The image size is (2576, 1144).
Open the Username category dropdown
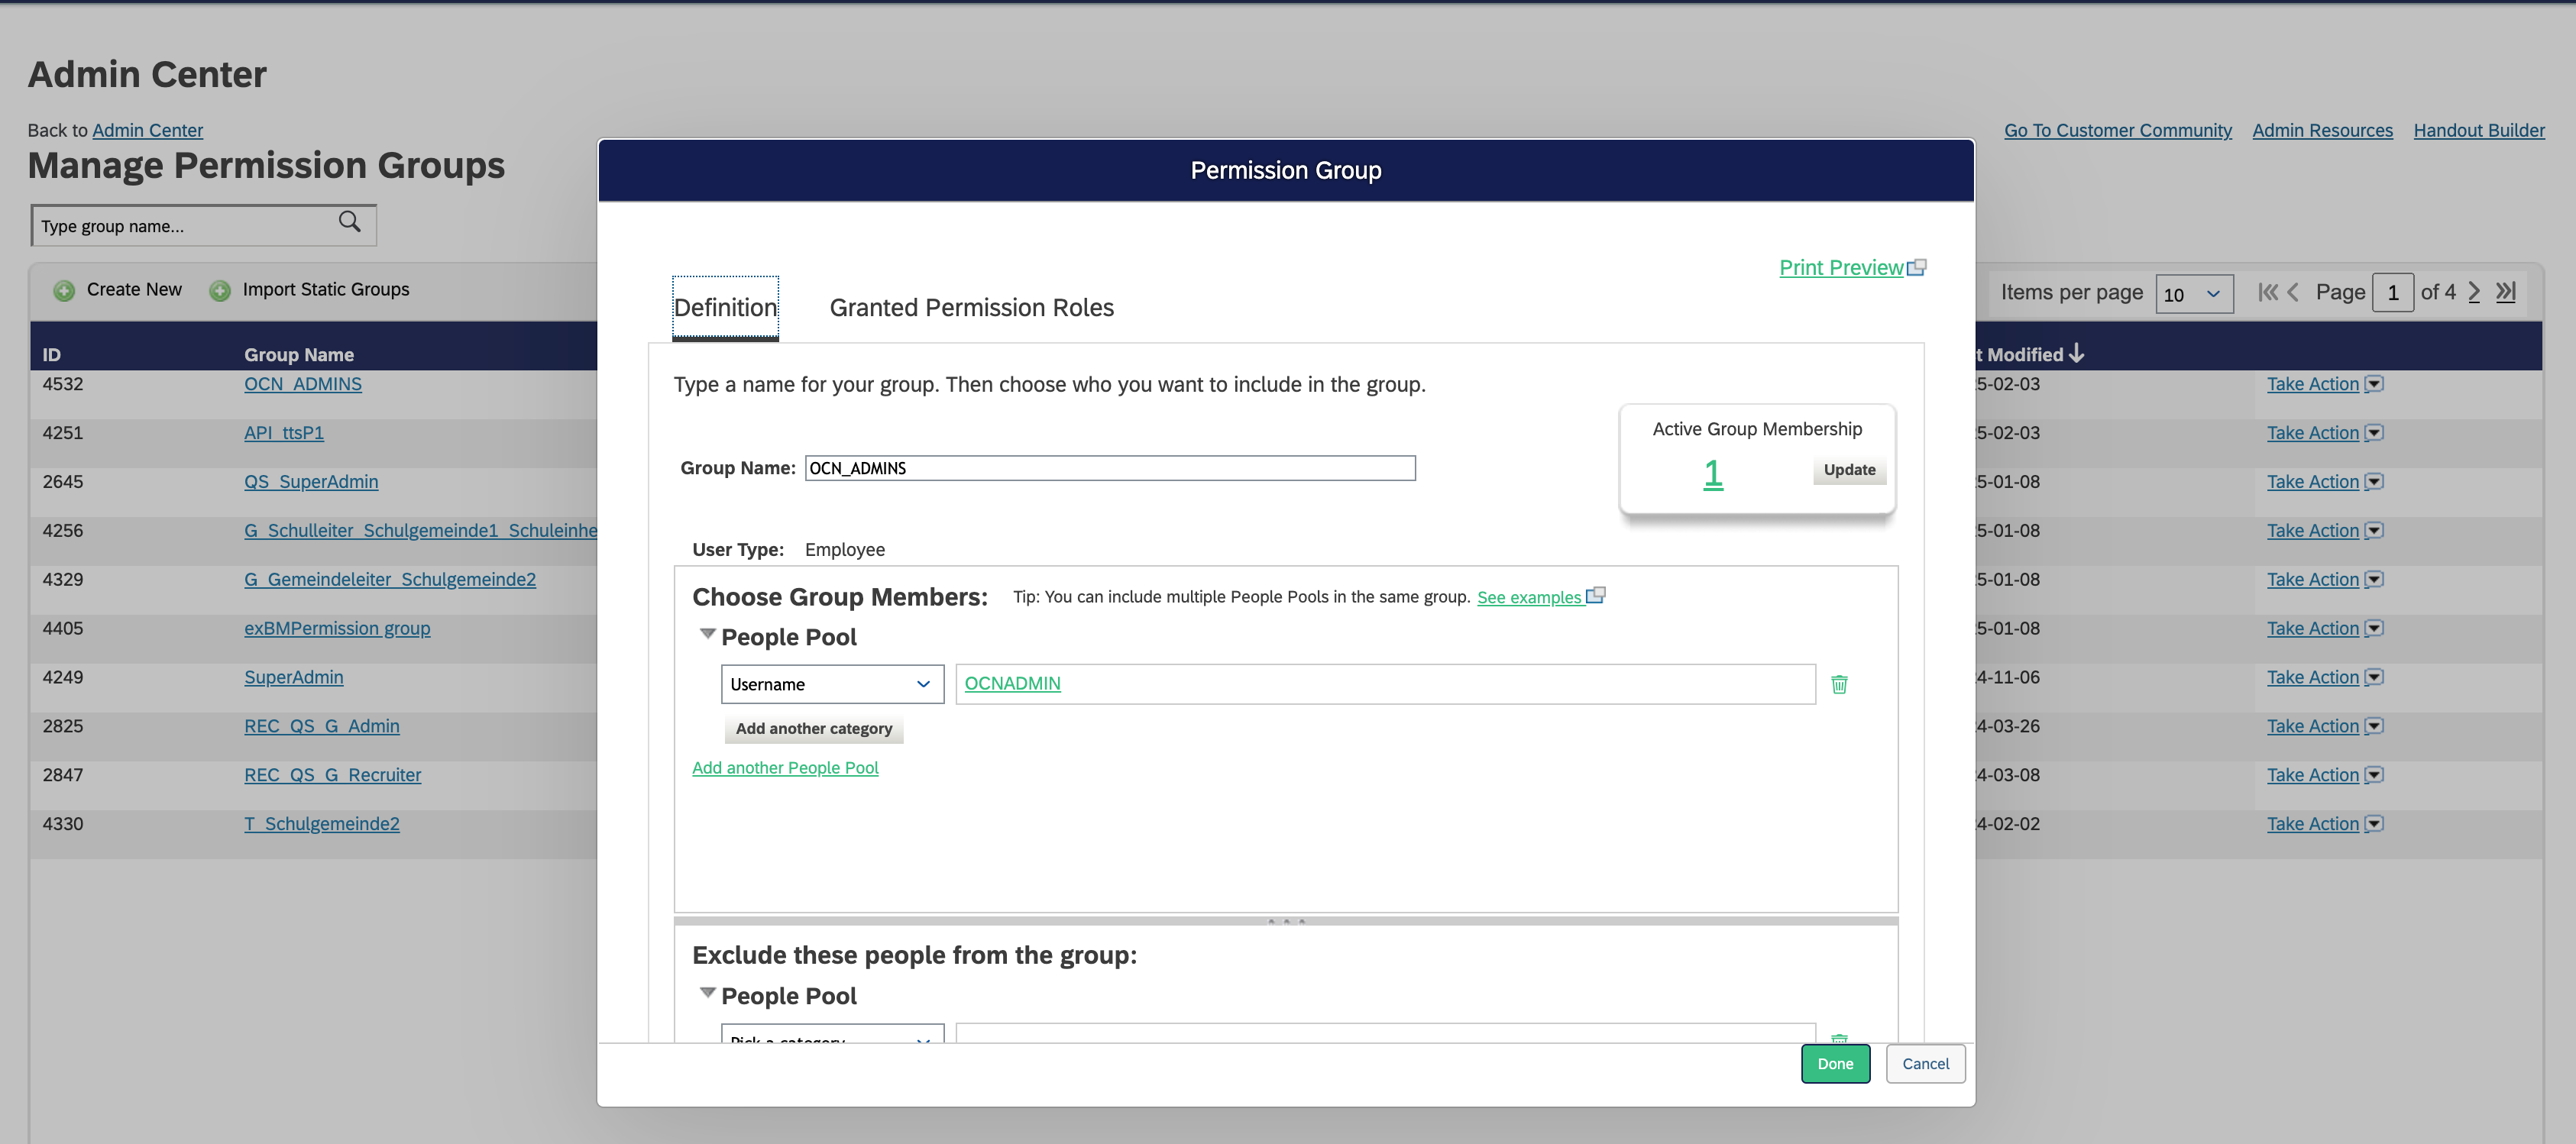(832, 684)
